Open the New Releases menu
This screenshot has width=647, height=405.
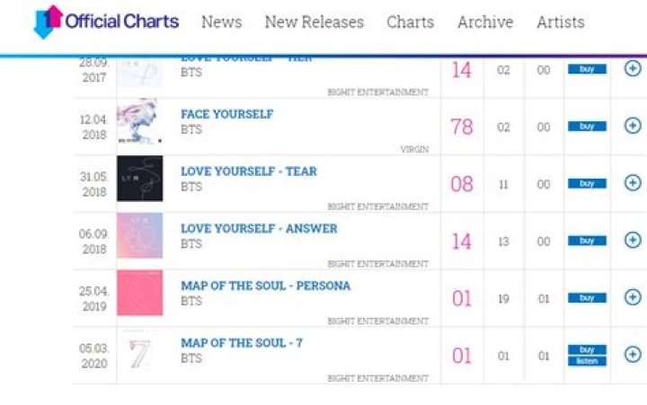pyautogui.click(x=315, y=22)
